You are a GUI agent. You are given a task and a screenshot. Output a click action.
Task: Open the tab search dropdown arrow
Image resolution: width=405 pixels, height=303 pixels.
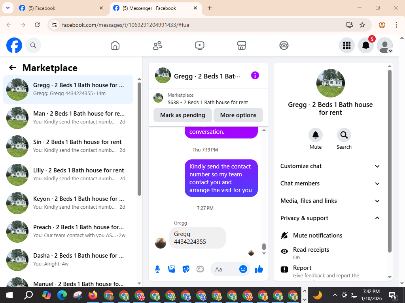(8, 8)
